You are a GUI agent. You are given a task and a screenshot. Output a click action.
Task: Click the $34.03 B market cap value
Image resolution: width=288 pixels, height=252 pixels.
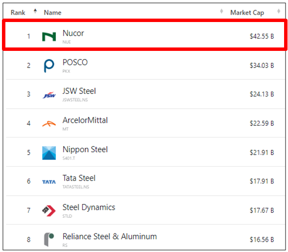(262, 66)
